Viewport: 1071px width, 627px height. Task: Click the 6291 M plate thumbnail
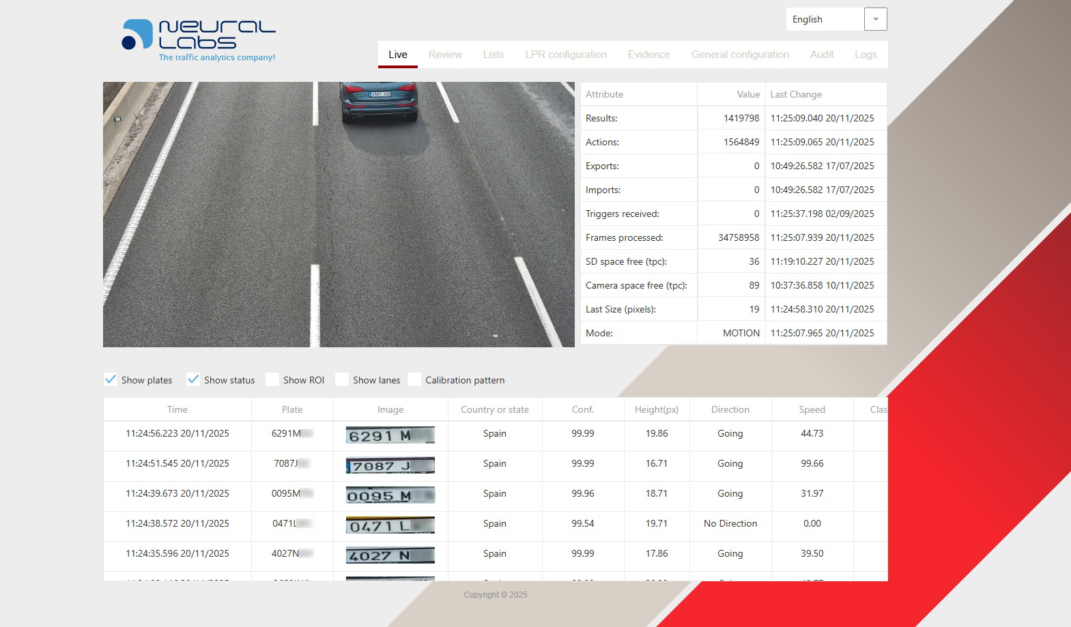pos(390,435)
